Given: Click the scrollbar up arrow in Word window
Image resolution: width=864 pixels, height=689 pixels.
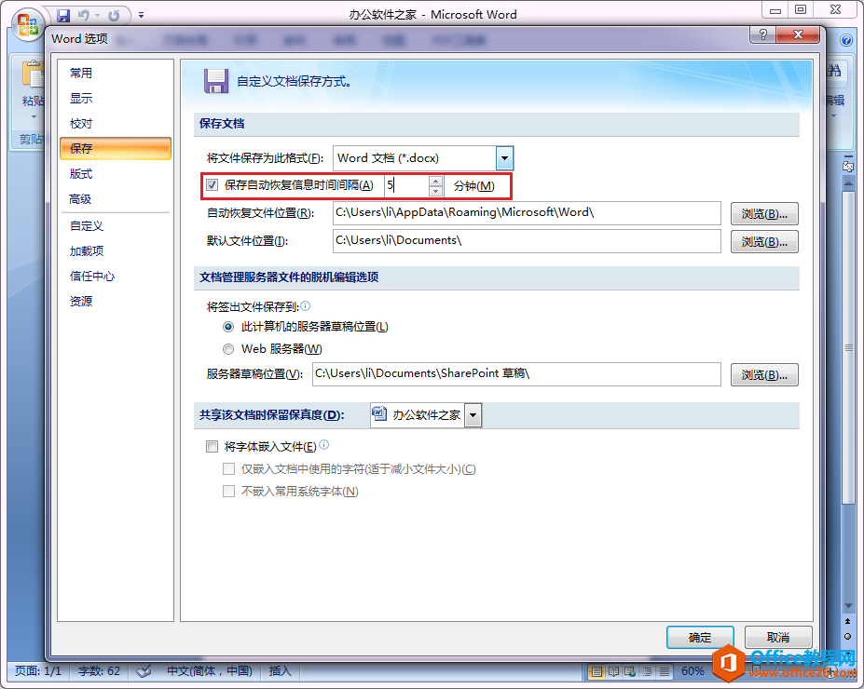Looking at the screenshot, I should [x=848, y=183].
